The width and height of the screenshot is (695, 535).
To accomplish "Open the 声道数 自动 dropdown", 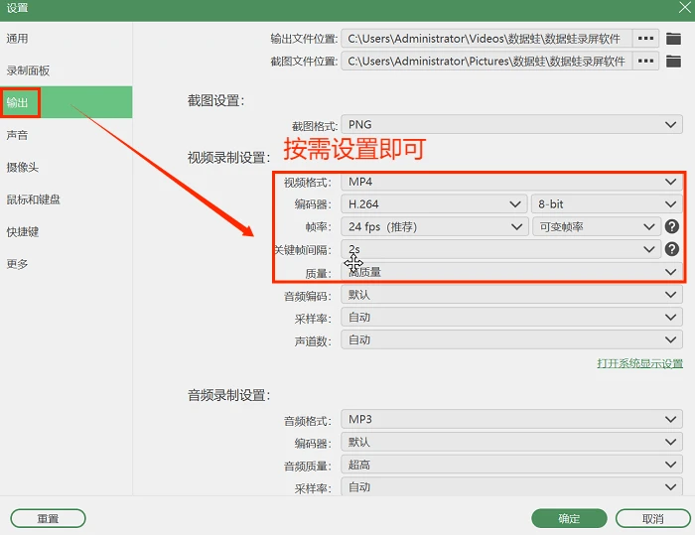I will pos(511,339).
